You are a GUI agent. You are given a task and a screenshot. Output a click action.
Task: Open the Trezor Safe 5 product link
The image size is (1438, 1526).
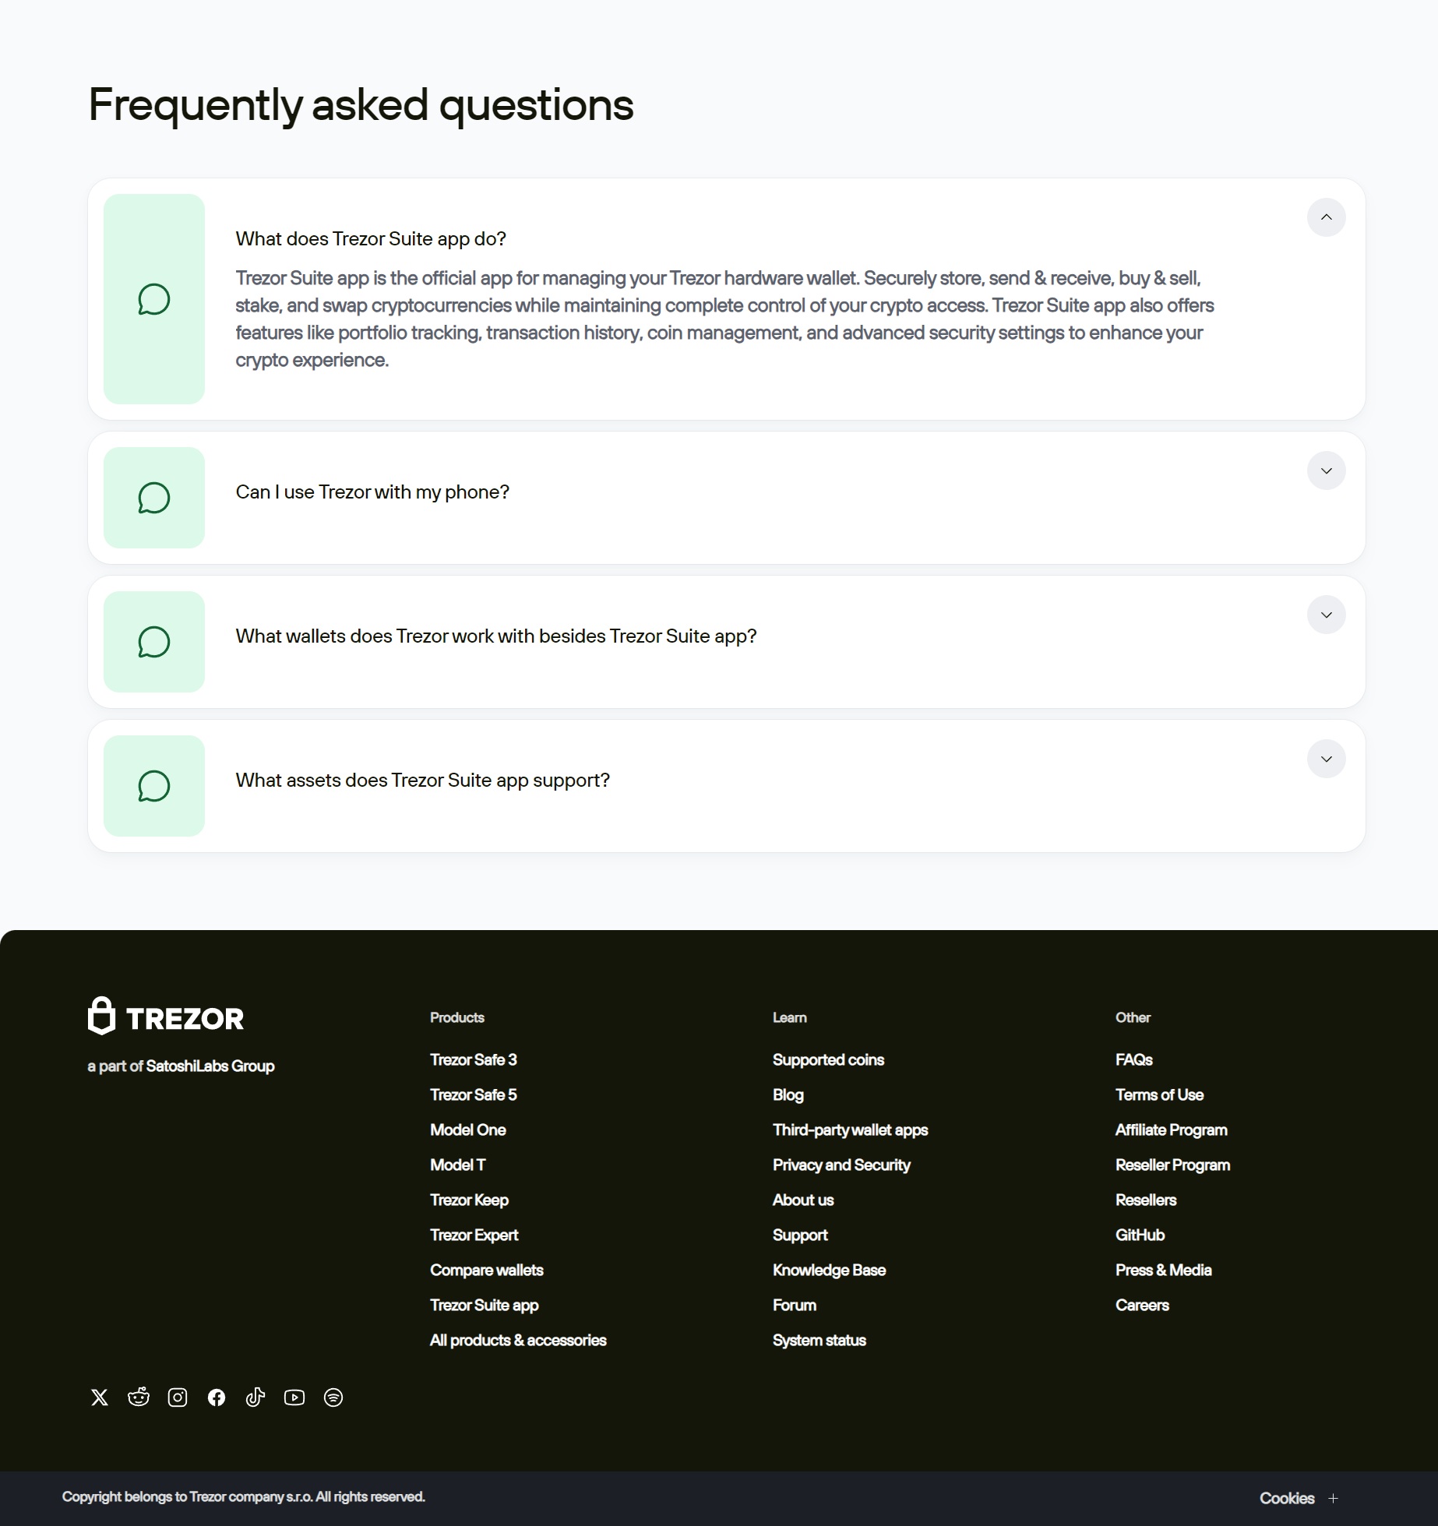coord(474,1094)
